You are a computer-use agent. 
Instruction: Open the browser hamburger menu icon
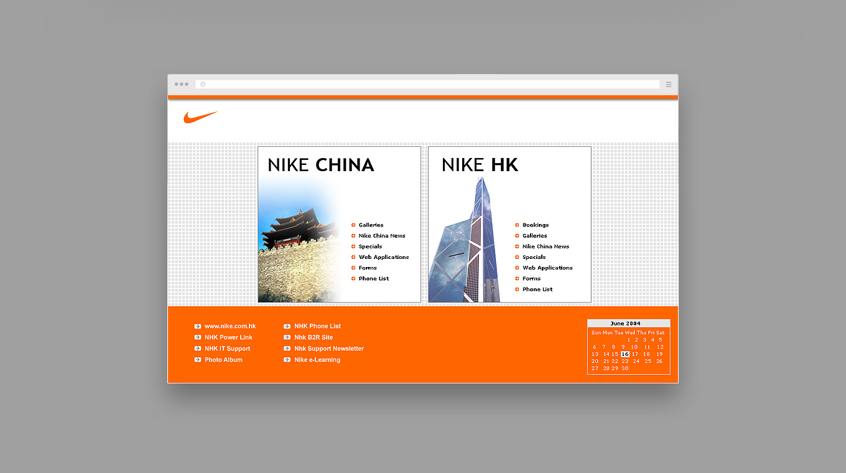(669, 84)
